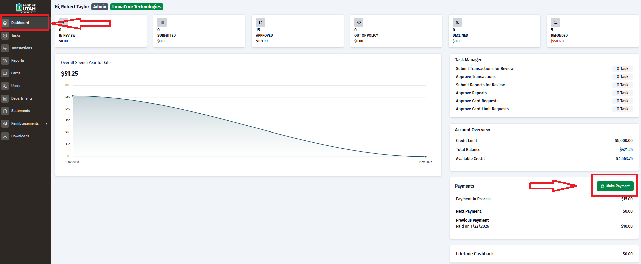Open Submit Reports for Review task
641x264 pixels.
(480, 85)
